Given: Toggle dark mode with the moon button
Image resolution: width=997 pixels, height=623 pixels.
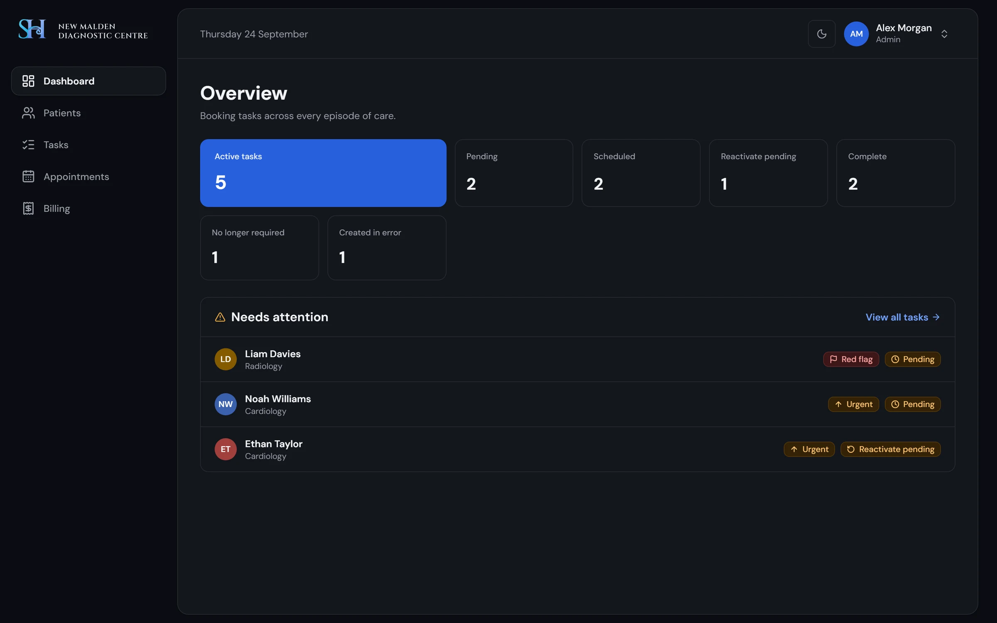Looking at the screenshot, I should (x=821, y=34).
